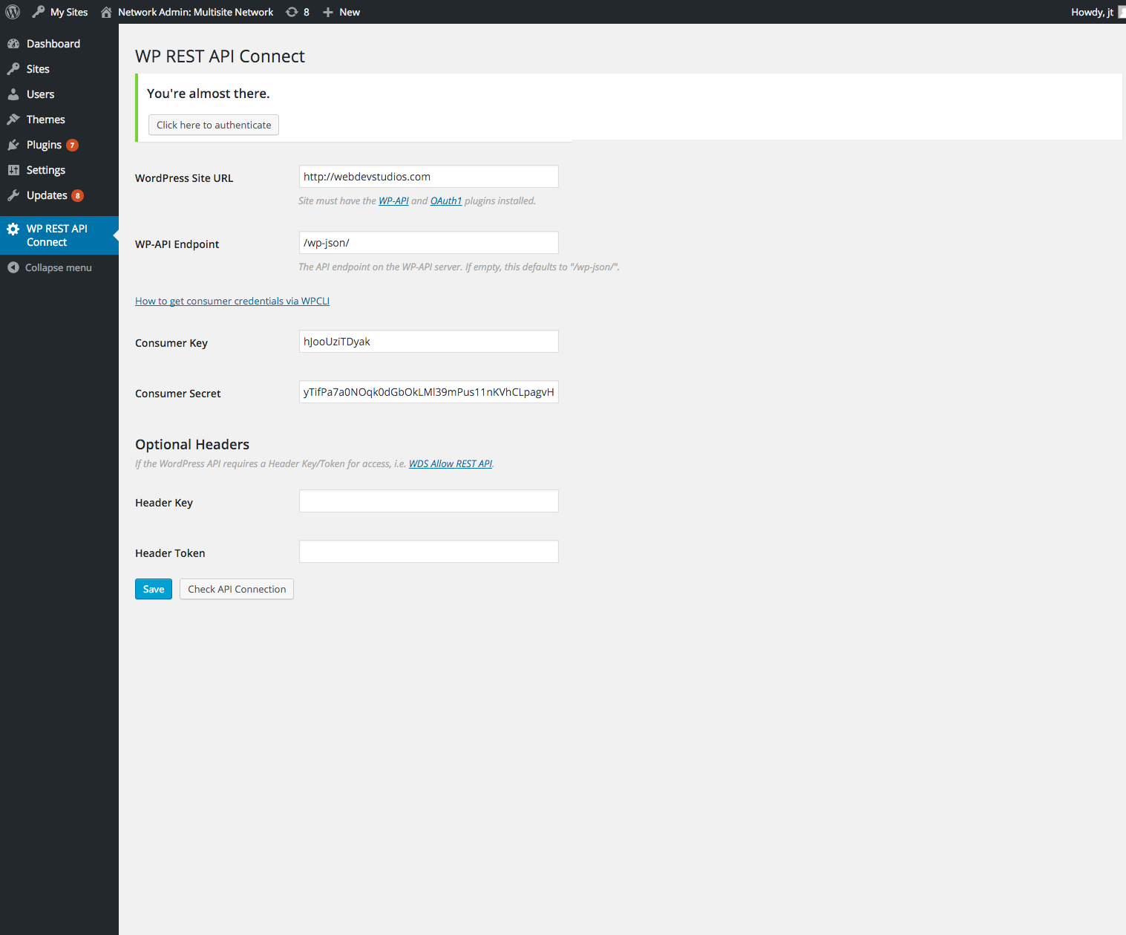Save the connection settings
The width and height of the screenshot is (1126, 935).
(154, 589)
